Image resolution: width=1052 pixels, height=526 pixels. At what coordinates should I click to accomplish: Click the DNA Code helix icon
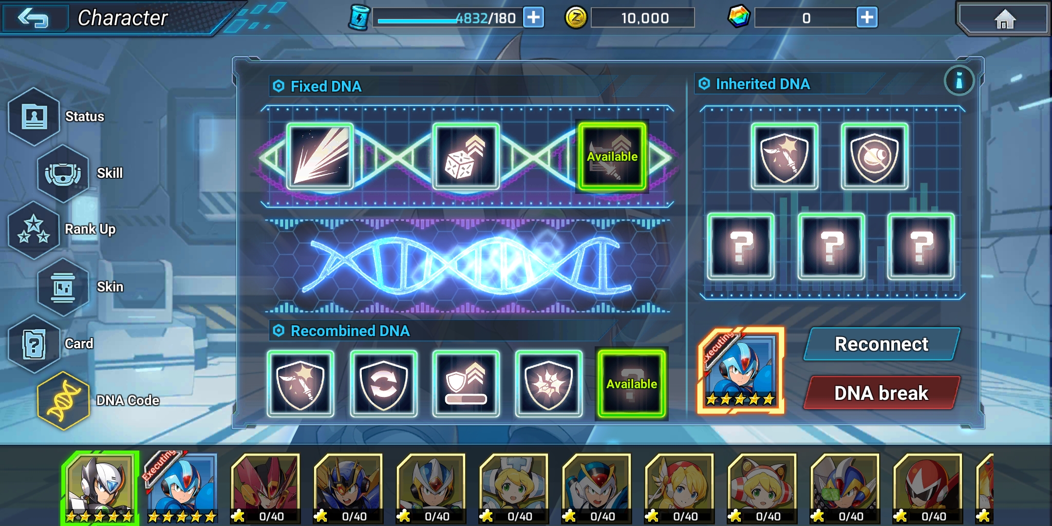click(x=63, y=401)
